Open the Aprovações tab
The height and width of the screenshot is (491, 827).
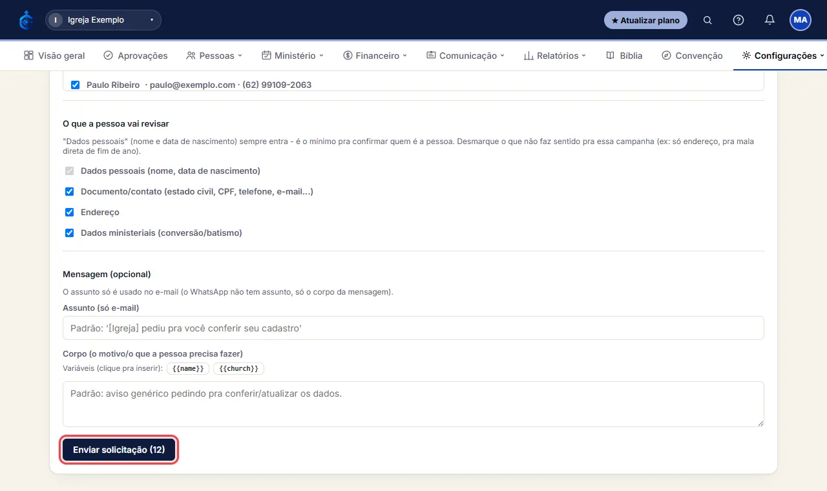pos(136,56)
